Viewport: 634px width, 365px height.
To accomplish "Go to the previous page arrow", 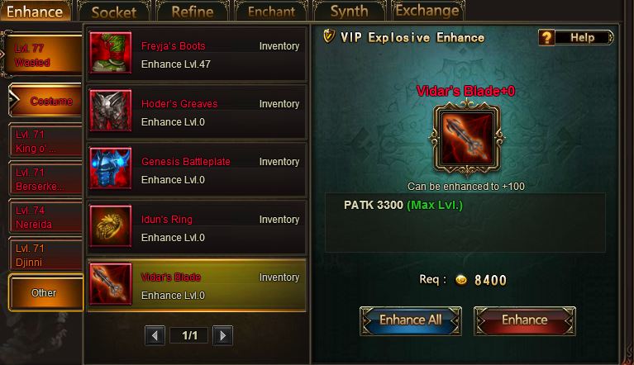I will click(155, 335).
